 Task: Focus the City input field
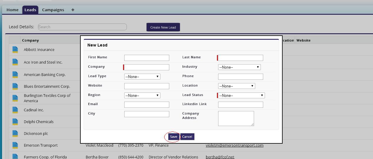click(147, 114)
